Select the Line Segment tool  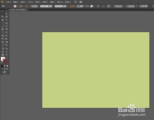click(2, 23)
